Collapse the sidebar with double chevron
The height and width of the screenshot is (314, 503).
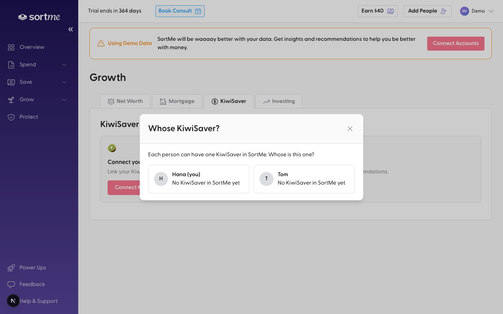click(71, 29)
